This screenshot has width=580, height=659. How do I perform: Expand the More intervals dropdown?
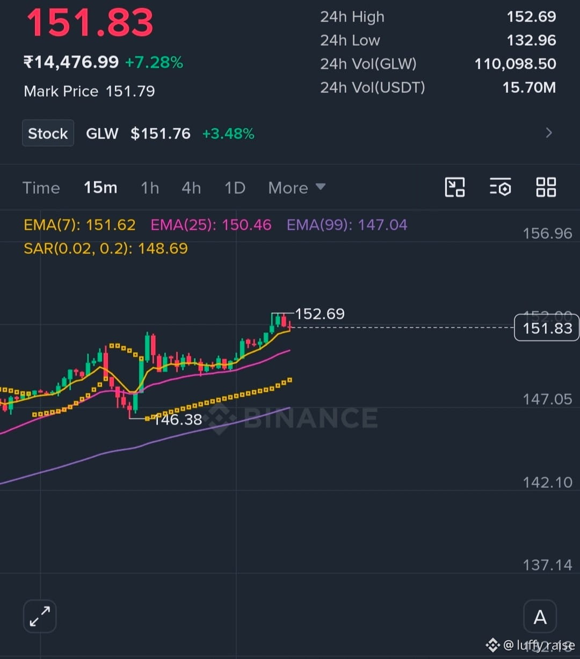[297, 188]
